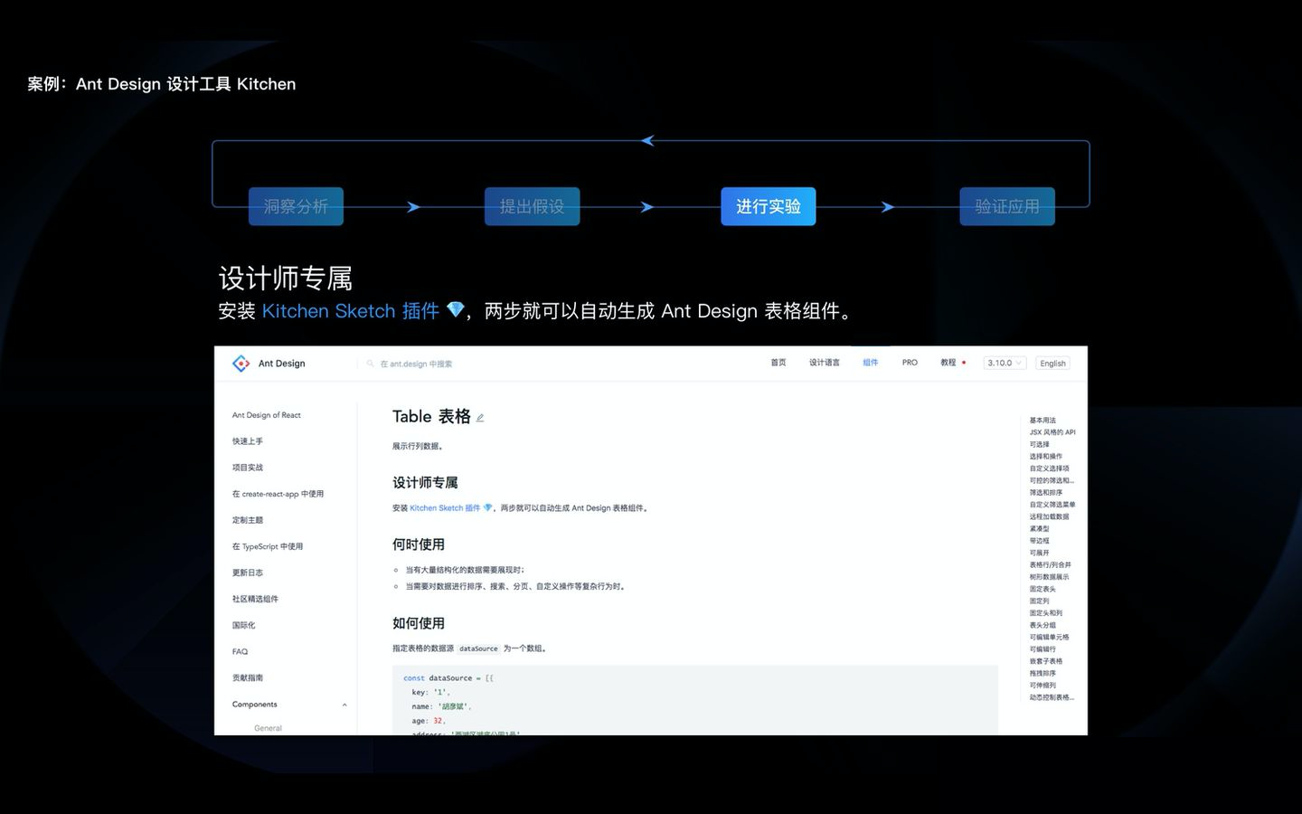Switch language with the English button
The height and width of the screenshot is (814, 1302).
[x=1052, y=363]
